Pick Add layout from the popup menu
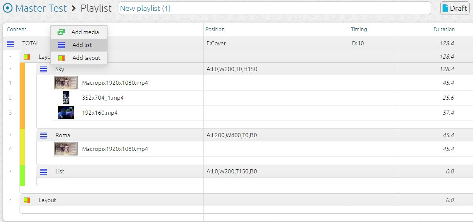473x222 pixels. (86, 58)
